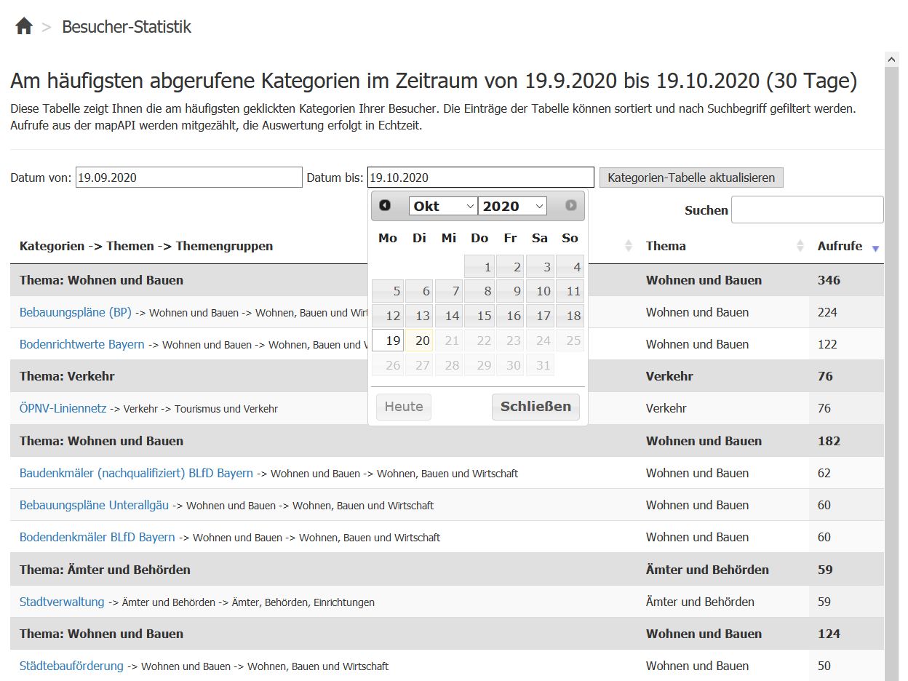Pick day 15 in the date picker
The height and width of the screenshot is (681, 908).
pos(479,316)
